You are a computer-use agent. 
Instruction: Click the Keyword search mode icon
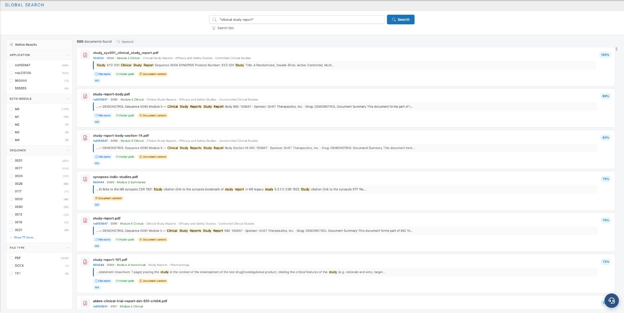pyautogui.click(x=118, y=42)
